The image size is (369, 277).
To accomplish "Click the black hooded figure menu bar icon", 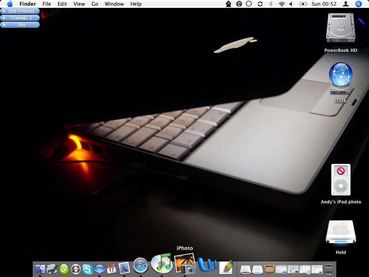I will [x=228, y=4].
